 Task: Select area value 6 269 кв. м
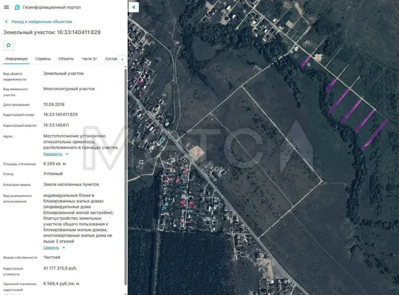click(x=54, y=164)
